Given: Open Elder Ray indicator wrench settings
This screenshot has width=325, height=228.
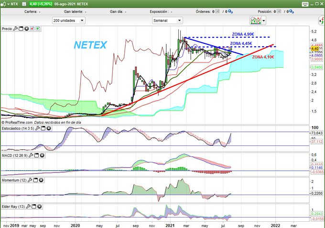Looking at the screenshot, I should pyautogui.click(x=28, y=206).
